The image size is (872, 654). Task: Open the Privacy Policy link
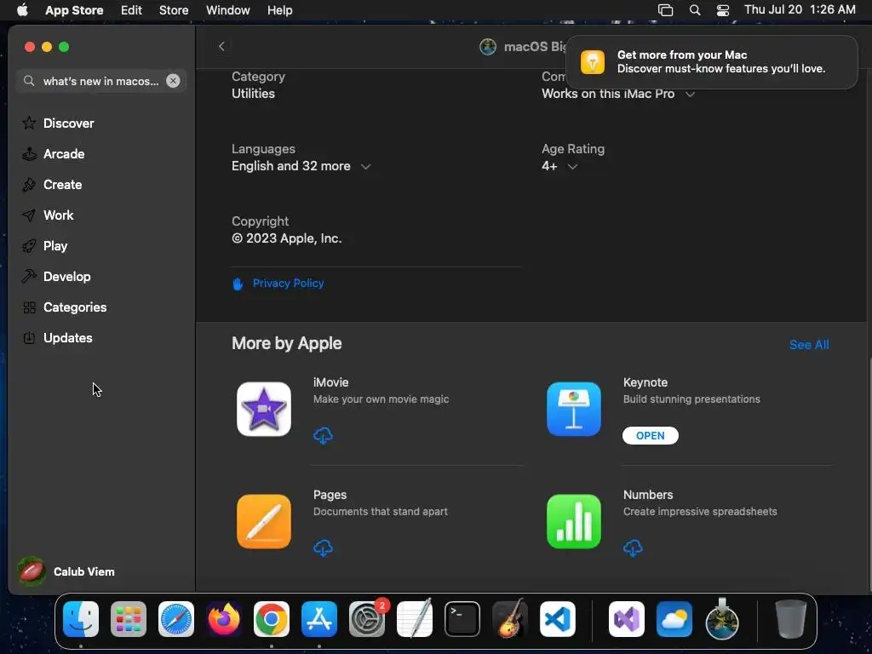288,283
